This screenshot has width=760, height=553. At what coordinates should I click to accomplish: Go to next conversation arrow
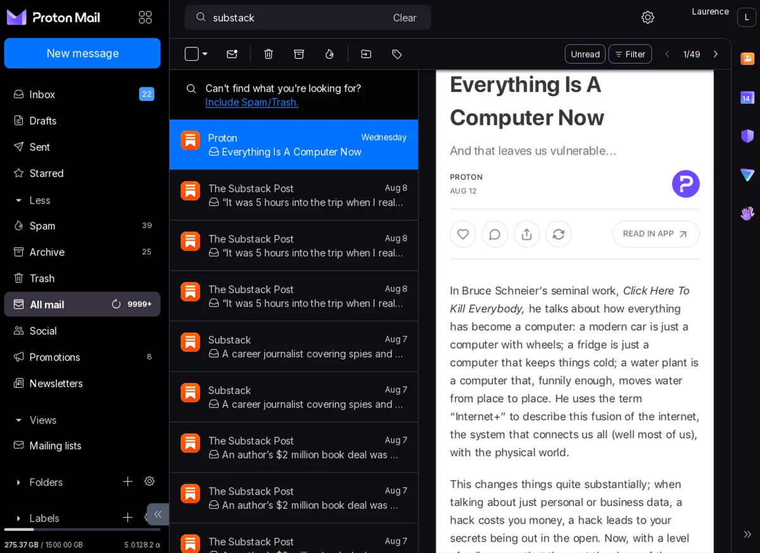[x=716, y=54]
